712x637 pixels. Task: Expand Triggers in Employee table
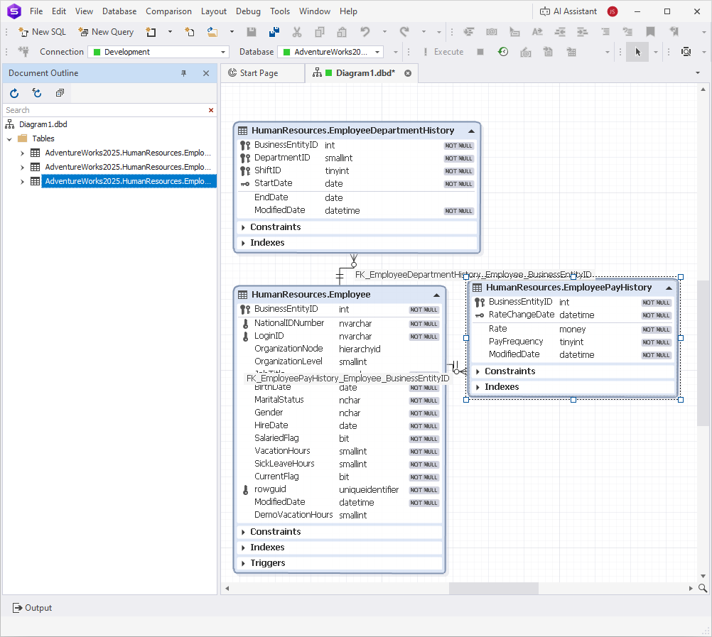tap(244, 564)
